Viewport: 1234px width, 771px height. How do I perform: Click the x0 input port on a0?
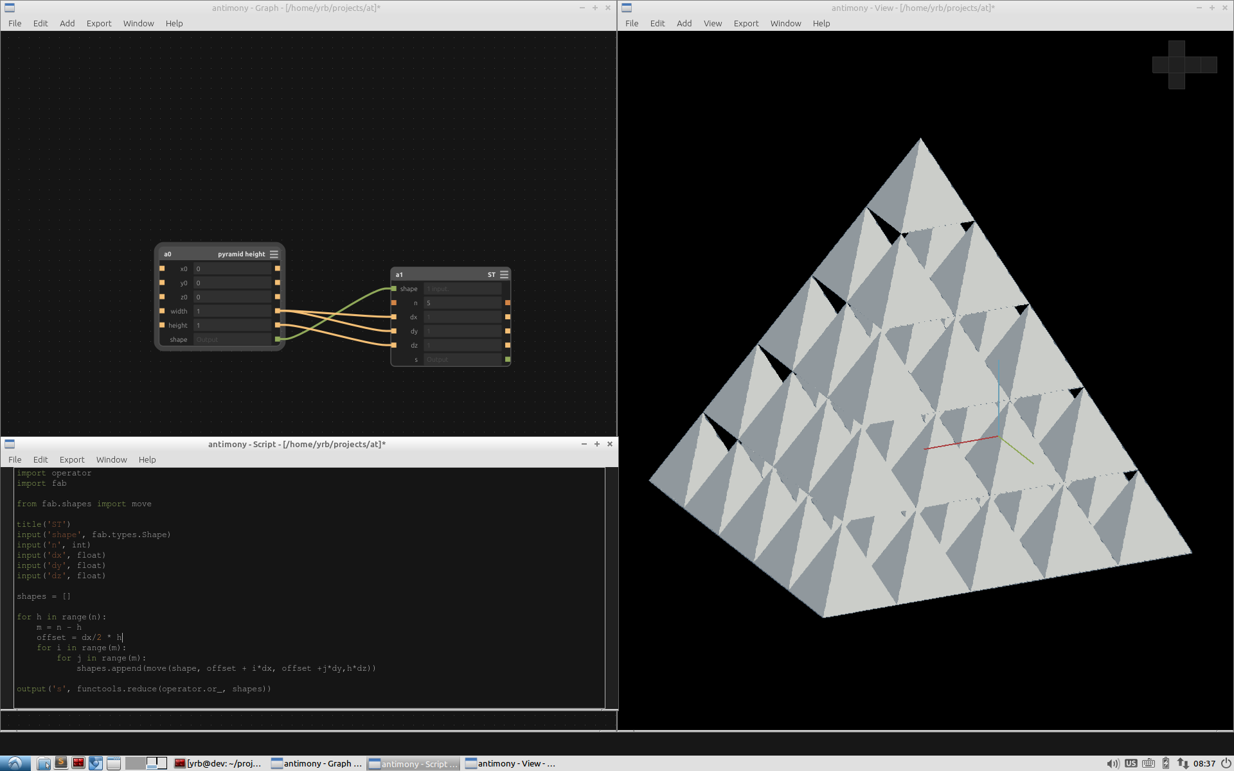[162, 269]
